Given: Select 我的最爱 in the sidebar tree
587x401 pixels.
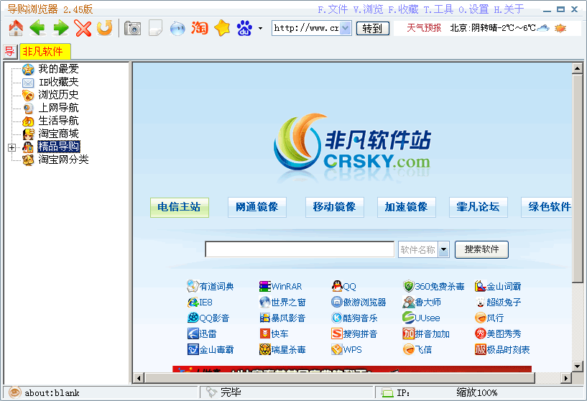Looking at the screenshot, I should [x=58, y=69].
